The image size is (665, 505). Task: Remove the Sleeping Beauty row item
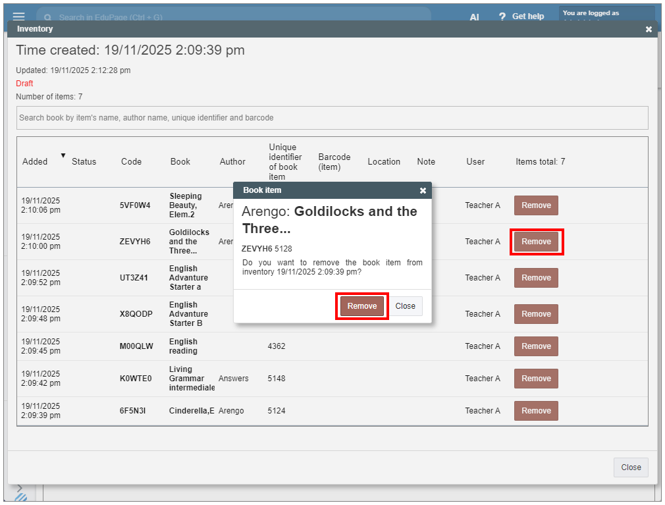click(536, 205)
